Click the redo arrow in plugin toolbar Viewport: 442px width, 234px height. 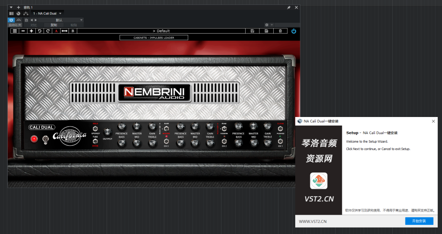(47, 31)
